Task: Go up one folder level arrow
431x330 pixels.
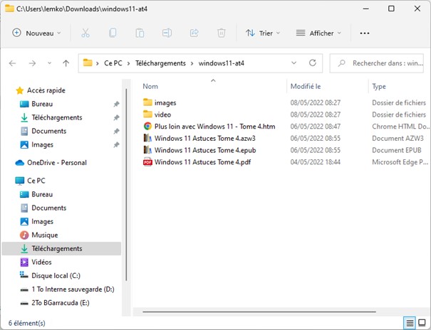Action: coord(66,63)
